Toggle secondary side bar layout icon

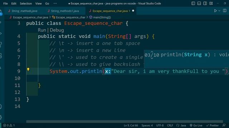pos(205,3)
